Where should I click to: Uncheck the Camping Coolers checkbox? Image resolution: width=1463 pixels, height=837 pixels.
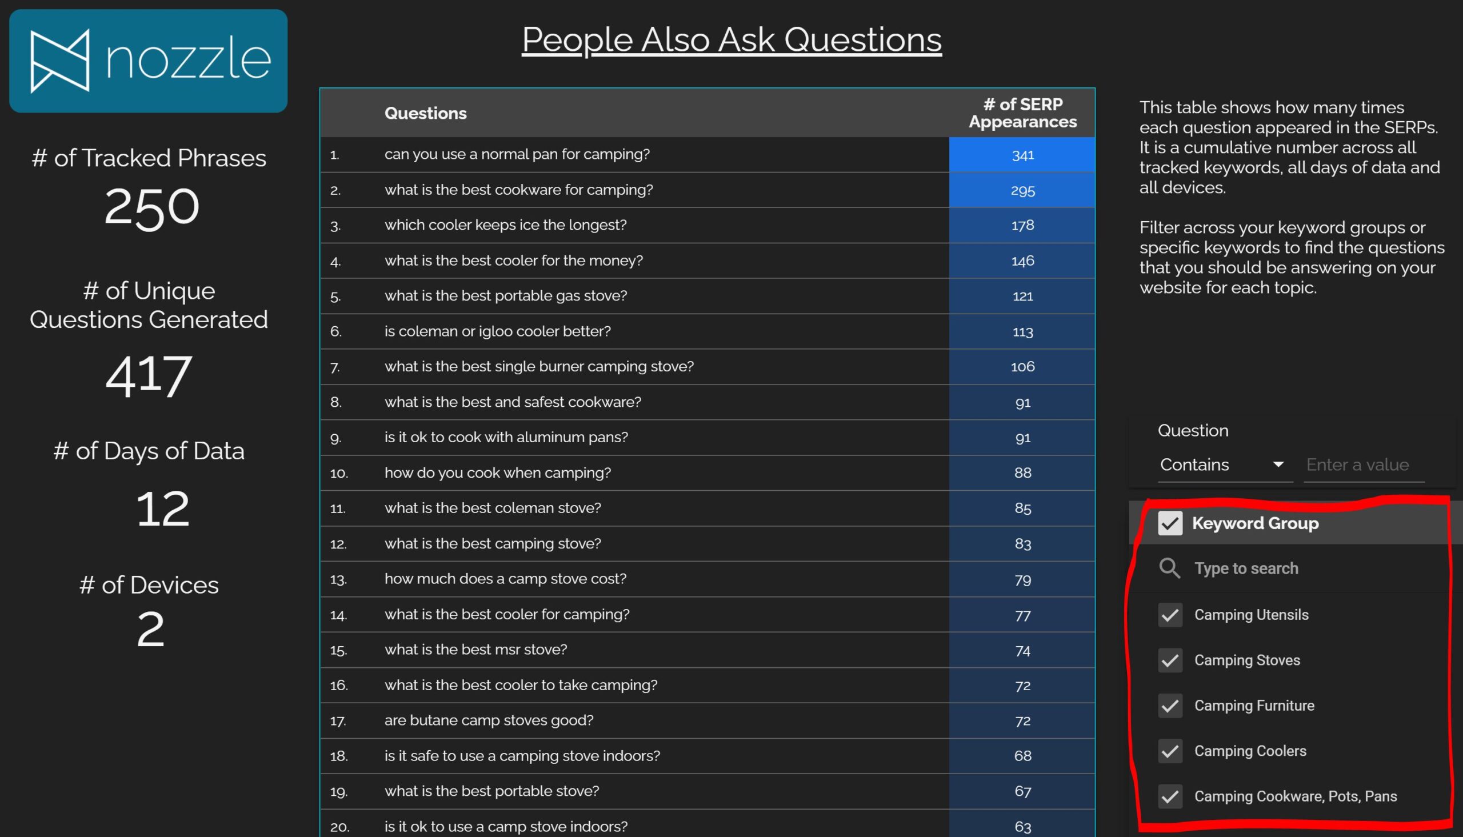coord(1170,751)
